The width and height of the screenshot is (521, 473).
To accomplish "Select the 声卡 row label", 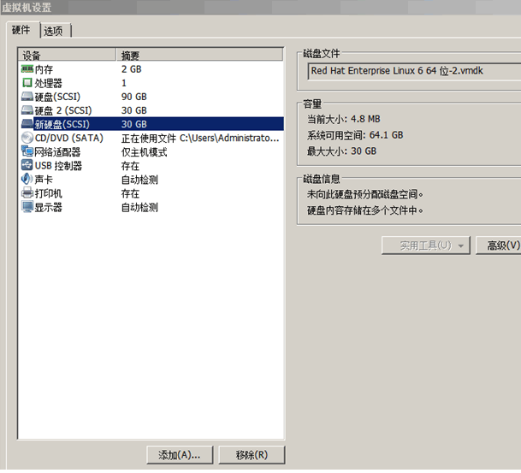I will coord(44,180).
